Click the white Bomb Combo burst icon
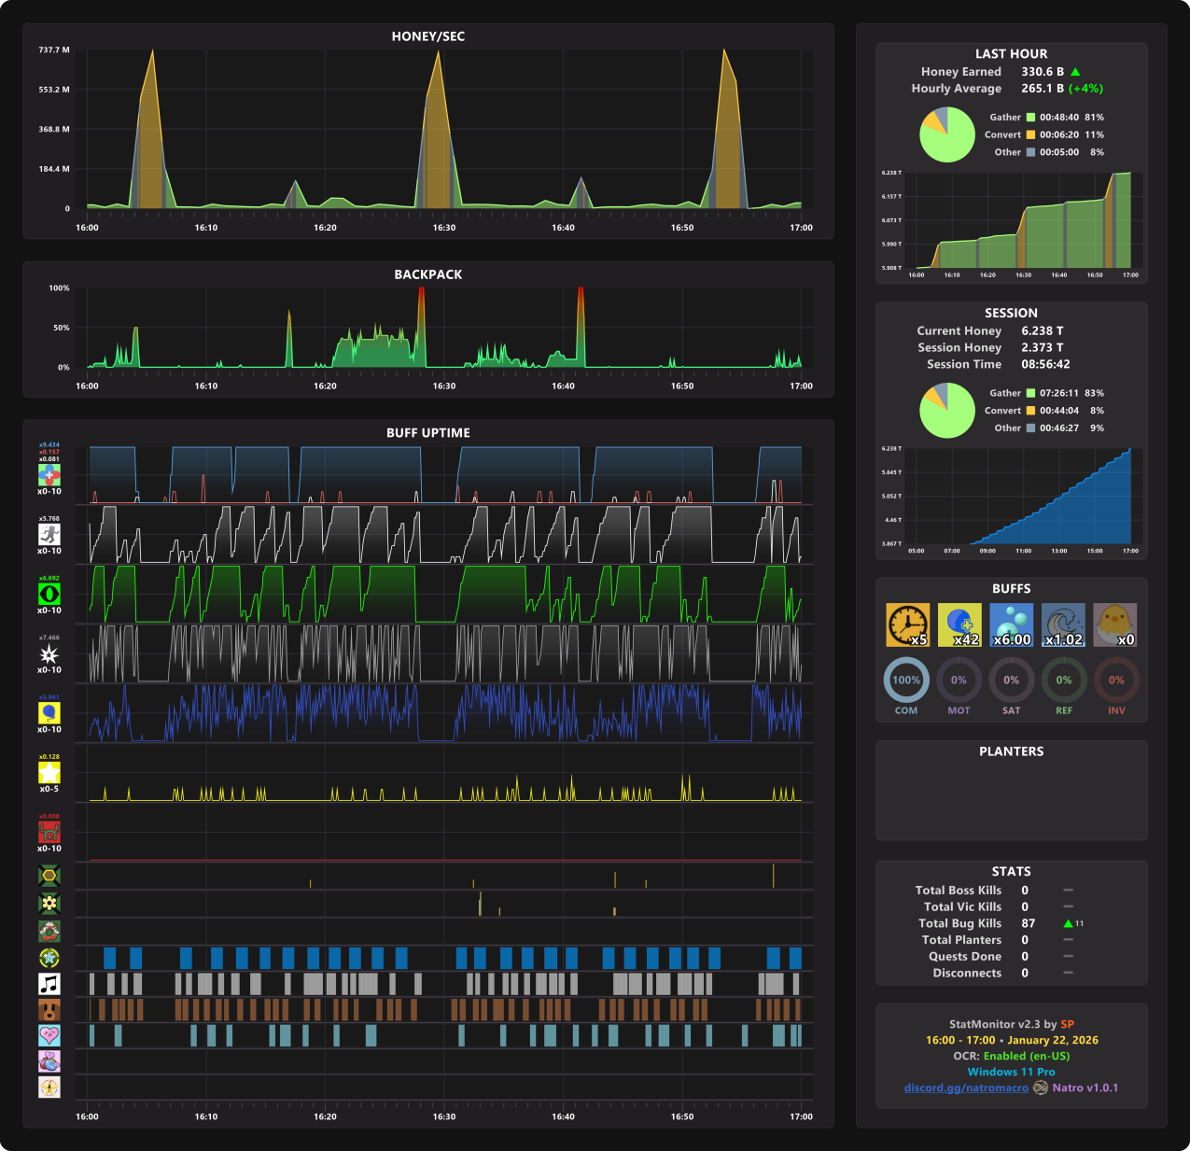This screenshot has height=1151, width=1190. click(x=49, y=653)
